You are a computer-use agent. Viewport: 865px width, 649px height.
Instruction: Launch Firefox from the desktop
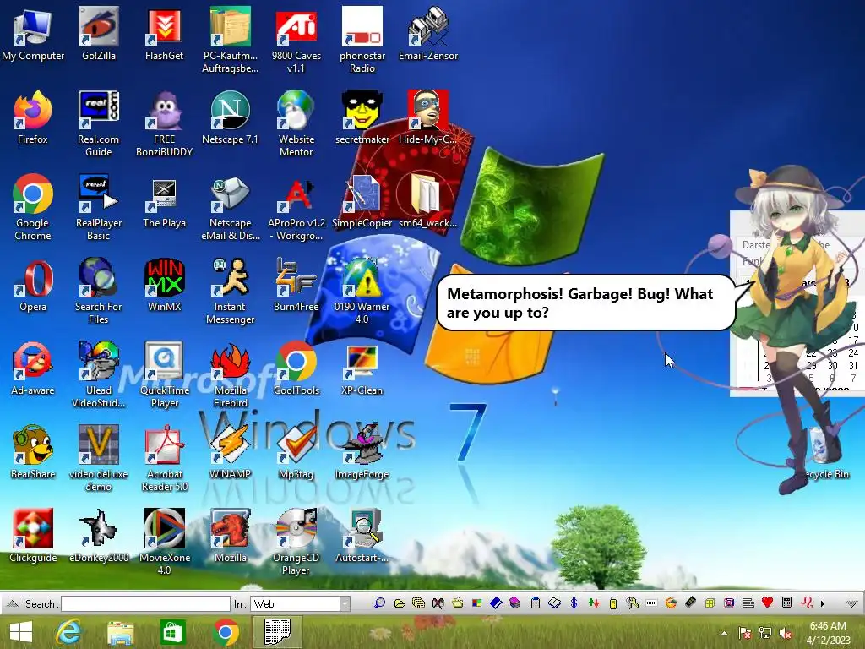click(x=33, y=118)
